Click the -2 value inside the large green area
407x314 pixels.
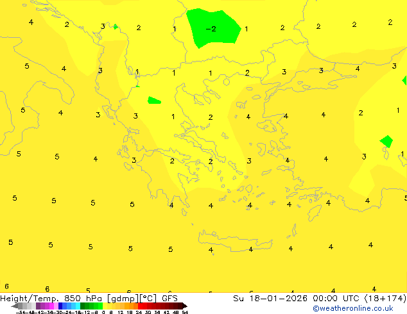[x=211, y=29]
